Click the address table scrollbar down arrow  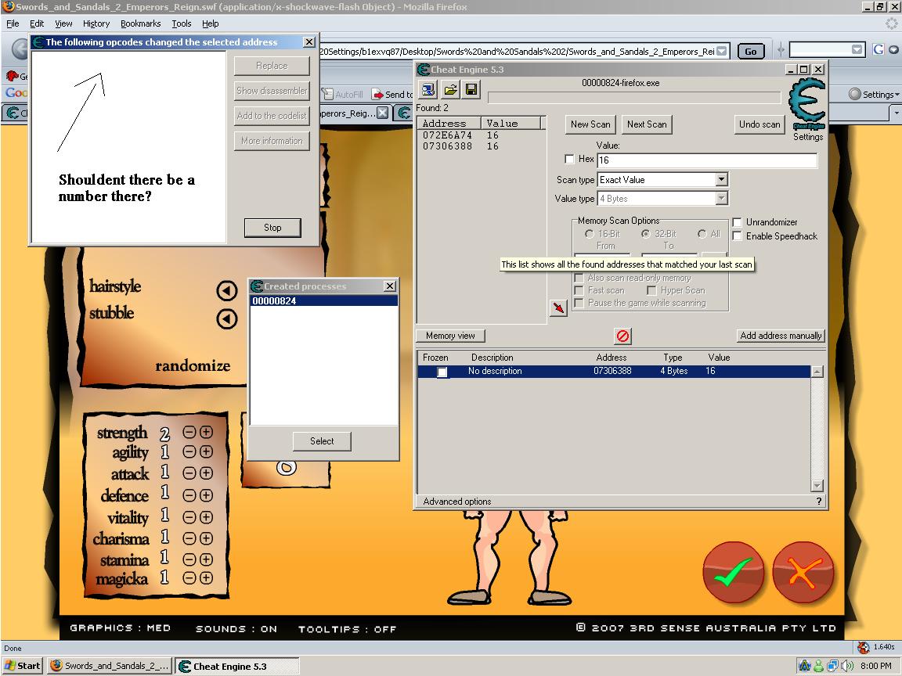click(817, 485)
